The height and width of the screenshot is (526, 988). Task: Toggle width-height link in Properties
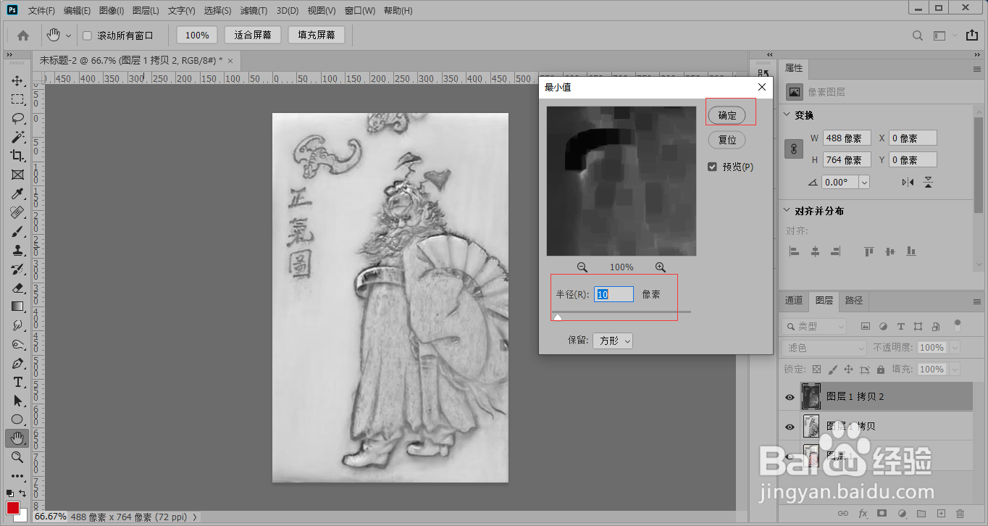point(794,149)
